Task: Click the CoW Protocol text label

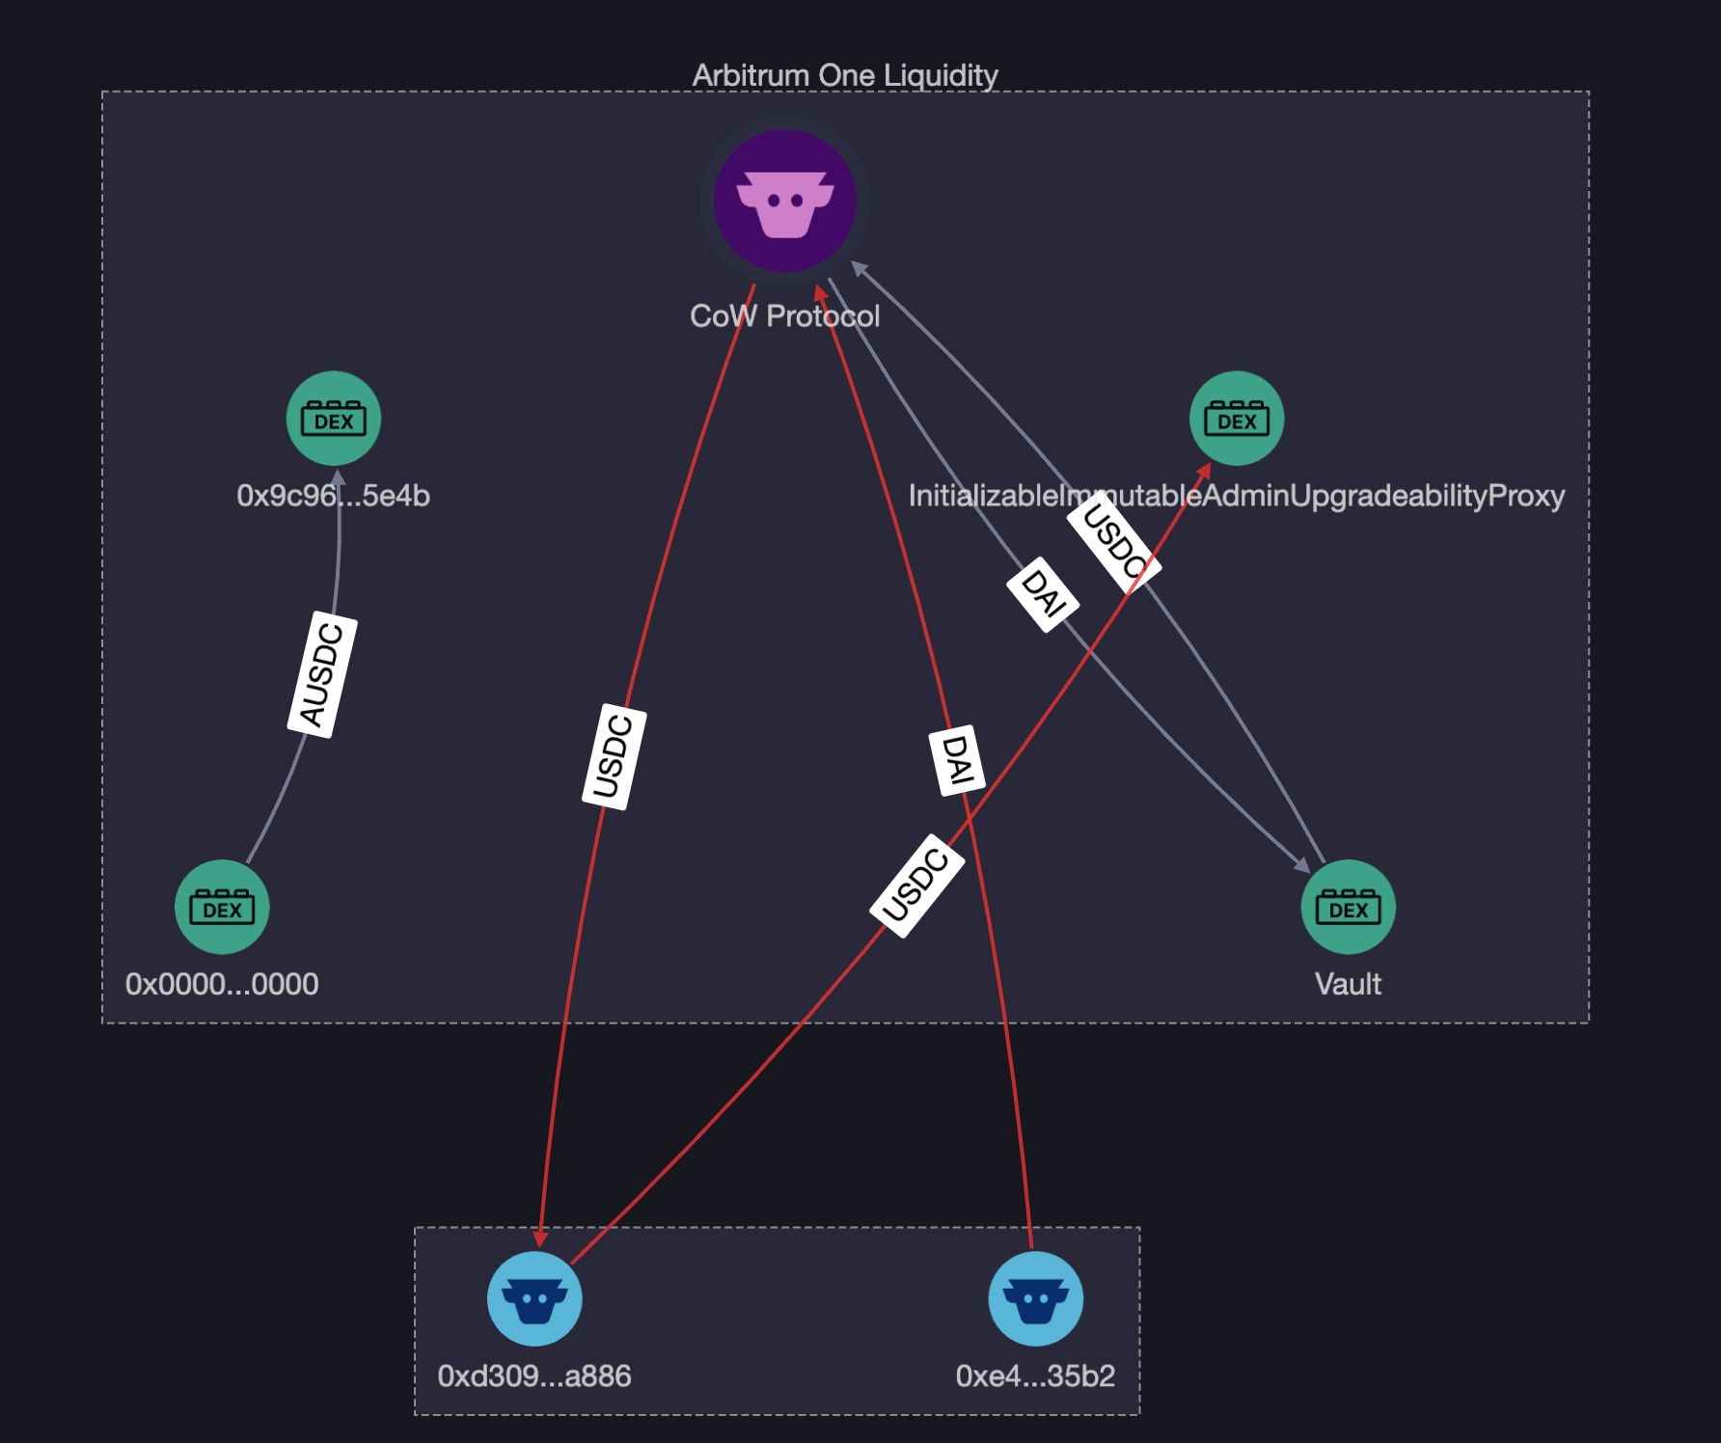Action: click(x=785, y=316)
